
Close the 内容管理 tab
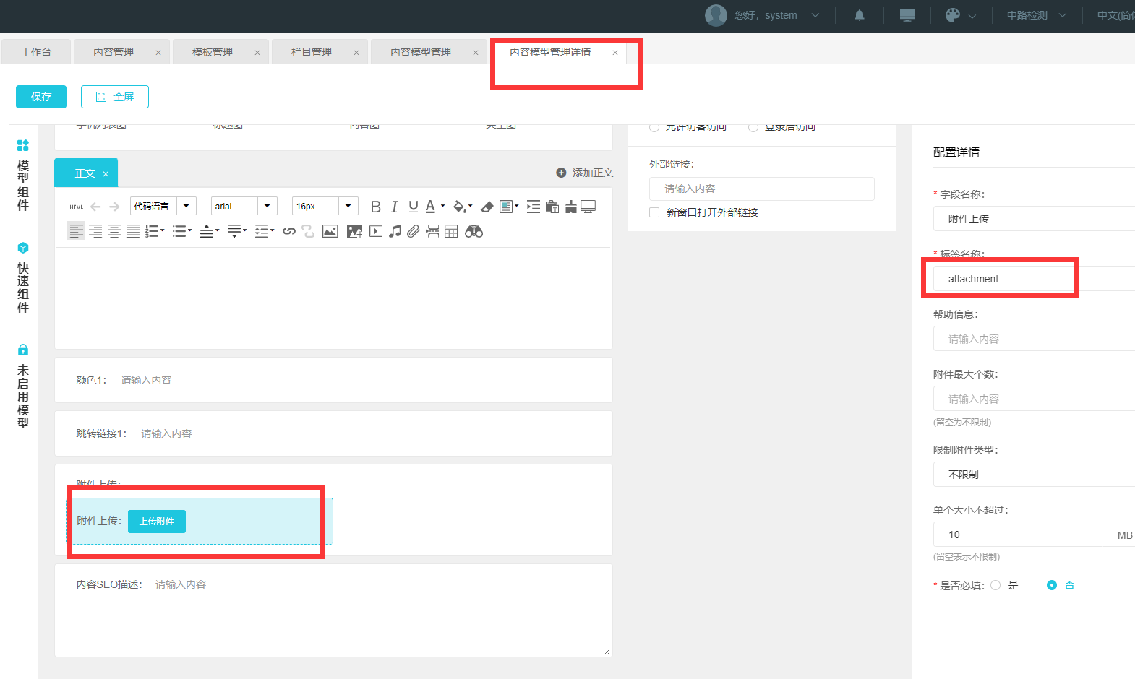click(158, 53)
